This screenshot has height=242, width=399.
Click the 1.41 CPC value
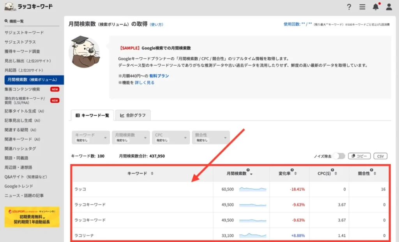click(342, 235)
